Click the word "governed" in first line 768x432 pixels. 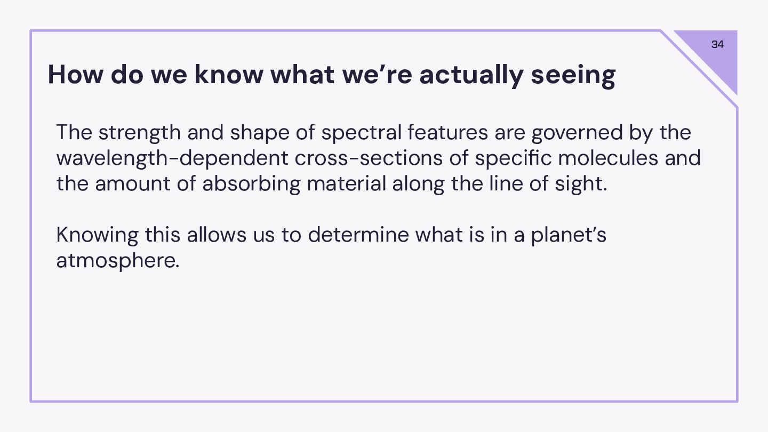click(577, 133)
